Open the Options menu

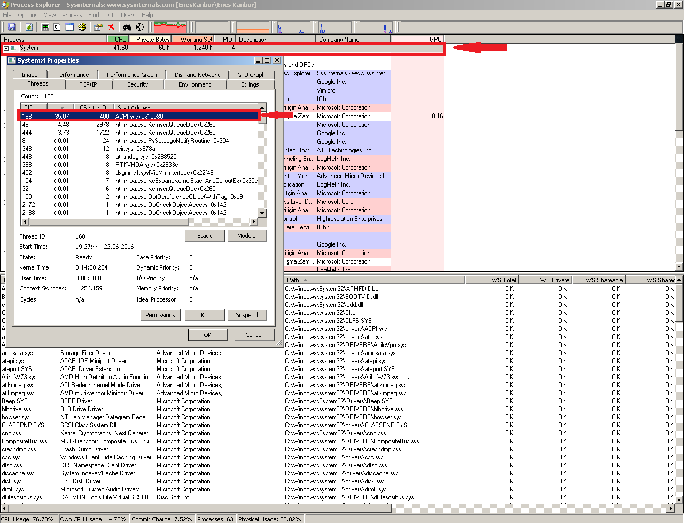[28, 15]
